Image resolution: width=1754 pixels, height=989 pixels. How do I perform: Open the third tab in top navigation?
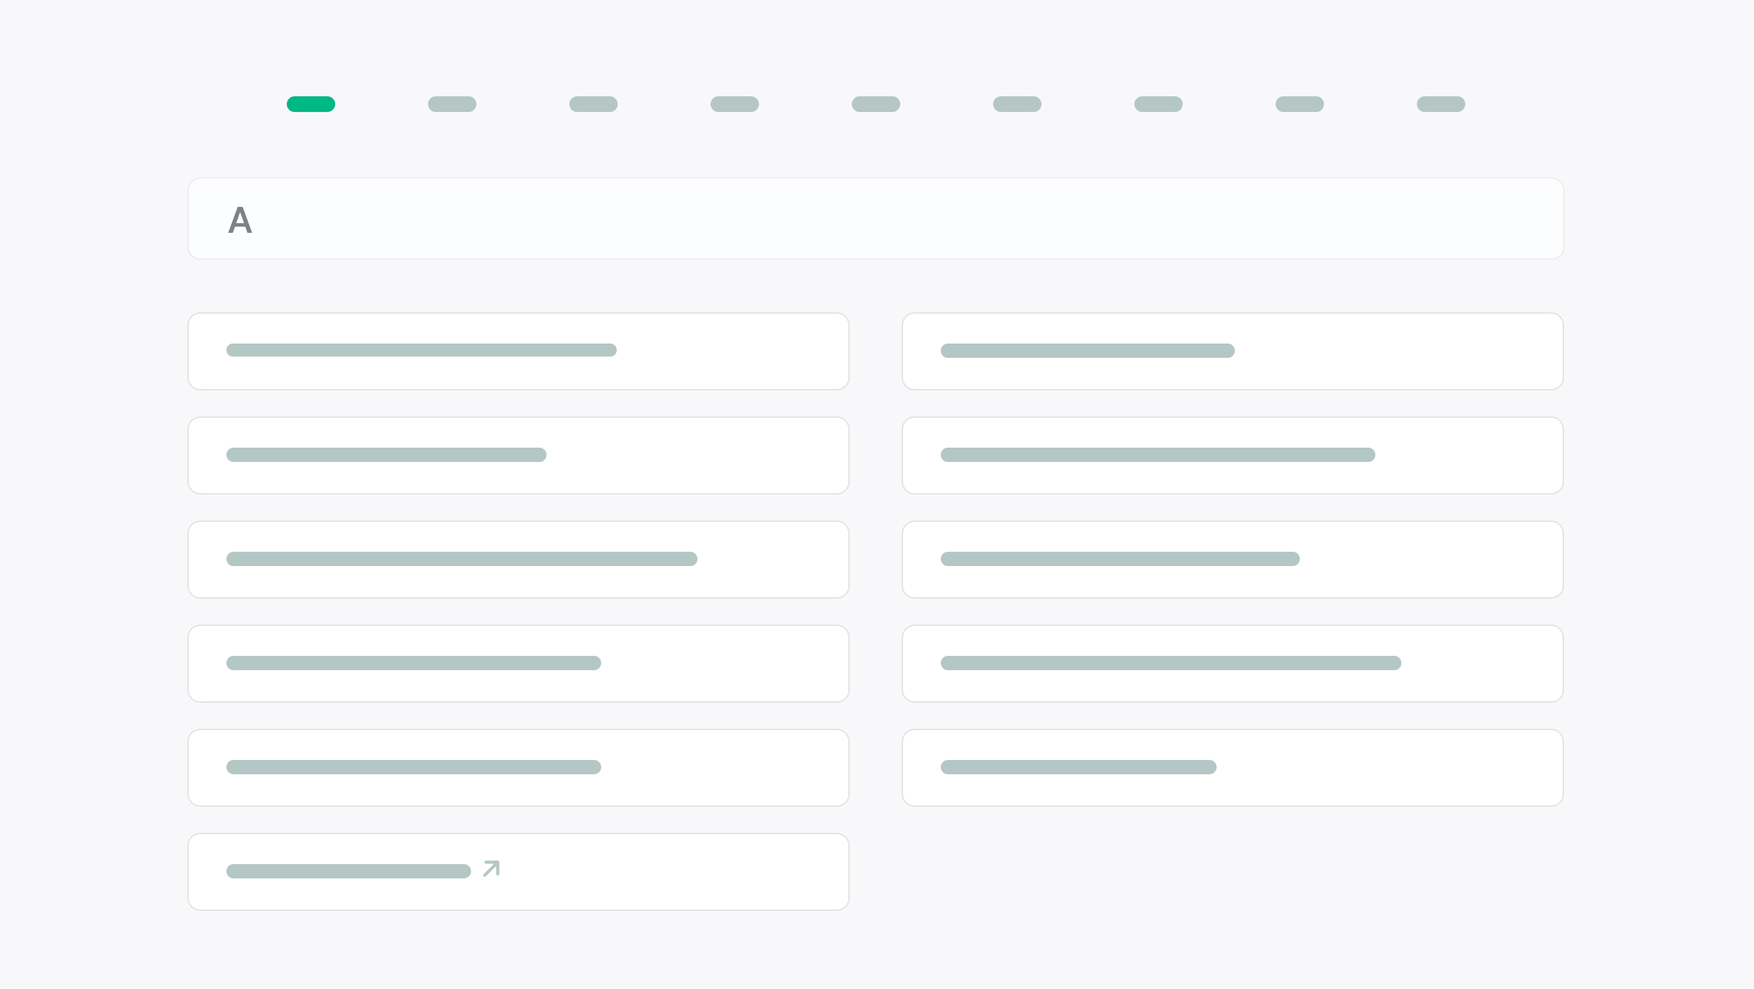click(593, 104)
